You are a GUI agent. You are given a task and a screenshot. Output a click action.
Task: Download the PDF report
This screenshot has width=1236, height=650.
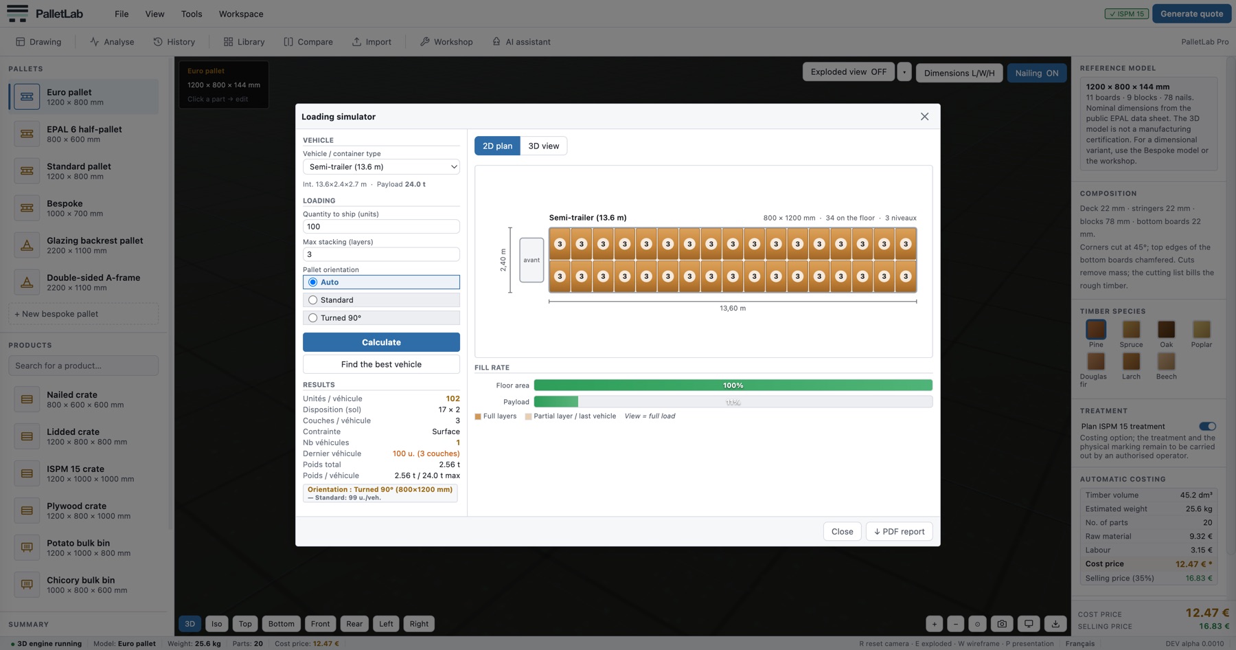coord(899,532)
